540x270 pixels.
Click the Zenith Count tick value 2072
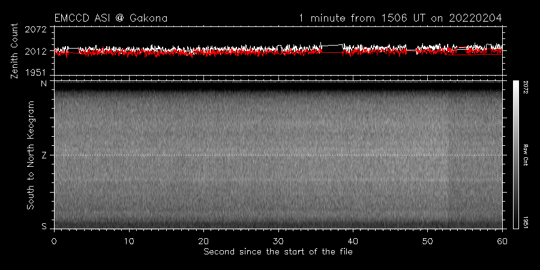click(x=35, y=29)
